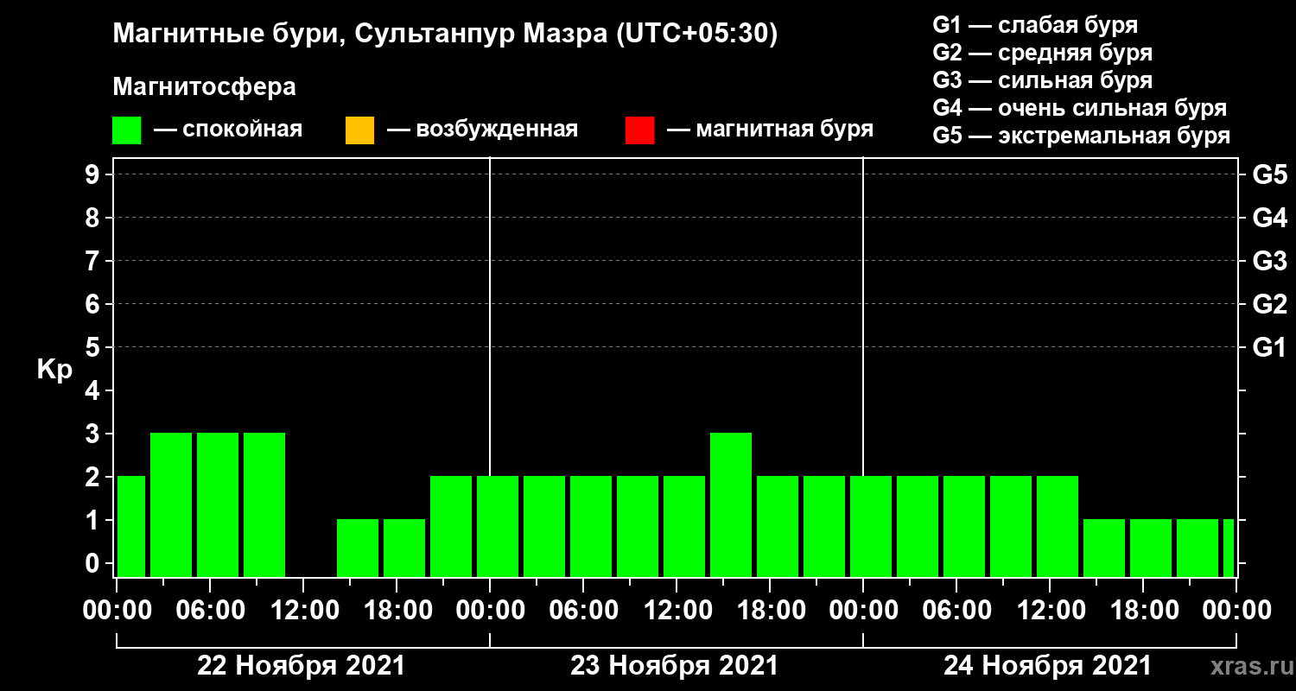Click the '24 Ноября 2021' date label
Image resolution: width=1296 pixels, height=691 pixels.
pos(1047,666)
